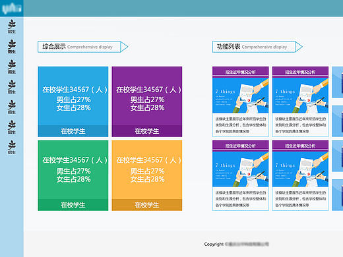This screenshot has width=343, height=257.
Task: Open the topmost 招生 leaf icon in sidebar
Action: (12, 26)
